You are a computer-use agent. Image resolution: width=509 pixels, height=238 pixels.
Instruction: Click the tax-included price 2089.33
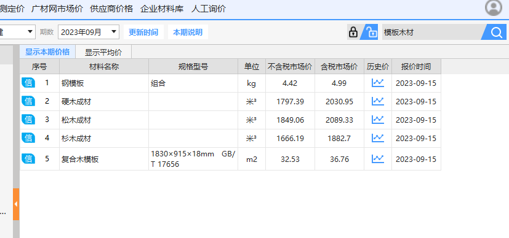(339, 120)
